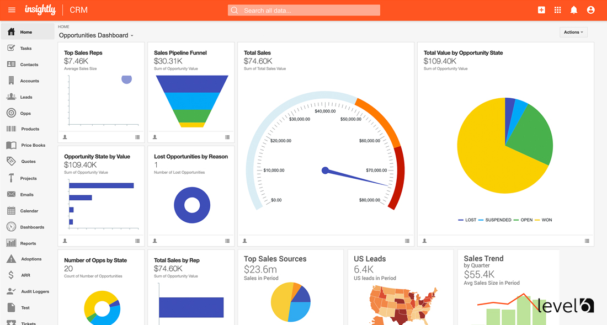Image resolution: width=607 pixels, height=325 pixels.
Task: Go to Leads in the sidebar
Action: tap(26, 97)
